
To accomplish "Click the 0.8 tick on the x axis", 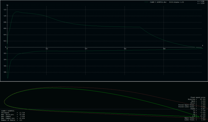I will pyautogui.click(x=164, y=49).
